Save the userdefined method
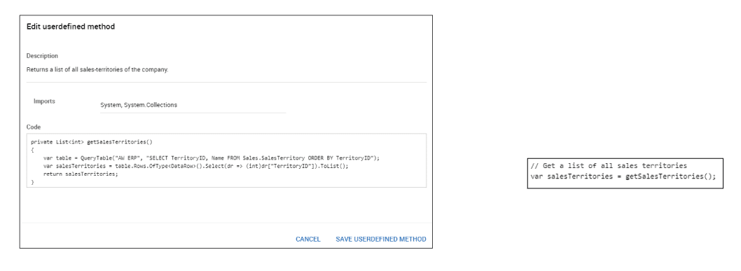Screen dimensions: 741x271 point(381,239)
